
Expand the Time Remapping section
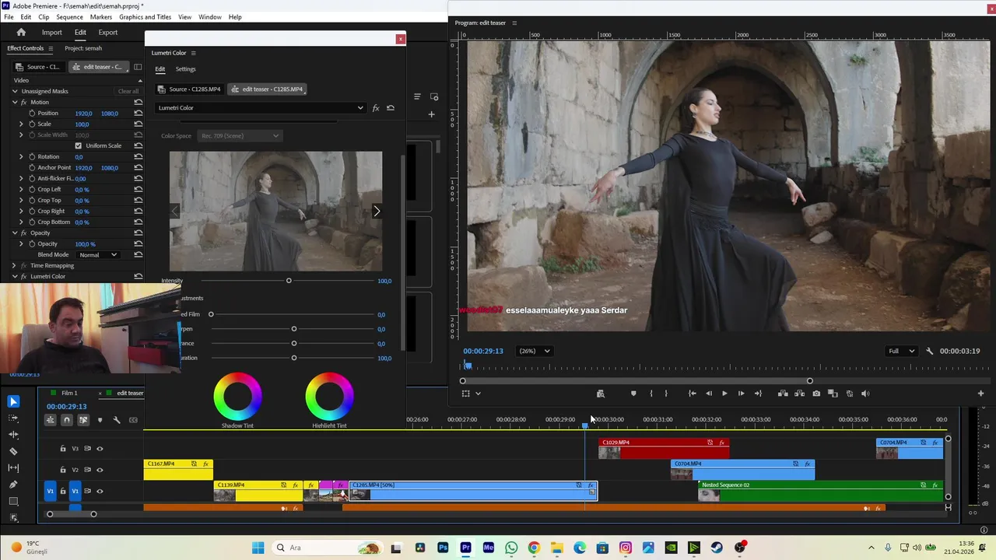15,265
